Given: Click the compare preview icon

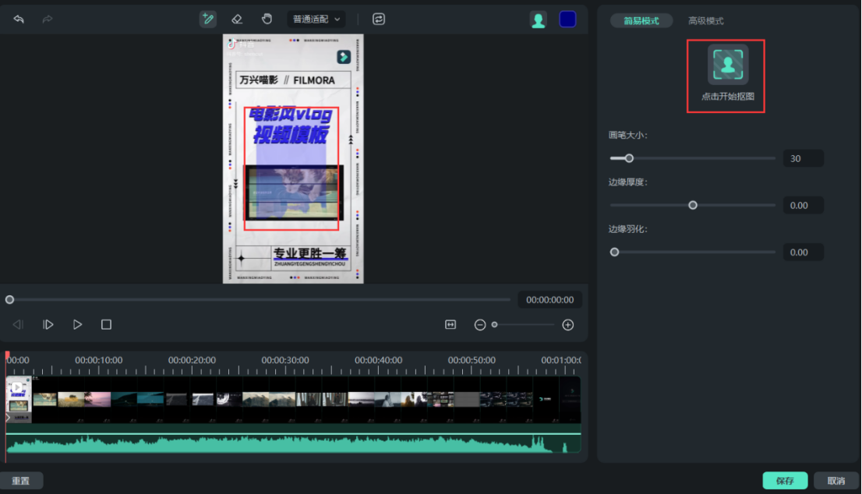Looking at the screenshot, I should click(379, 19).
